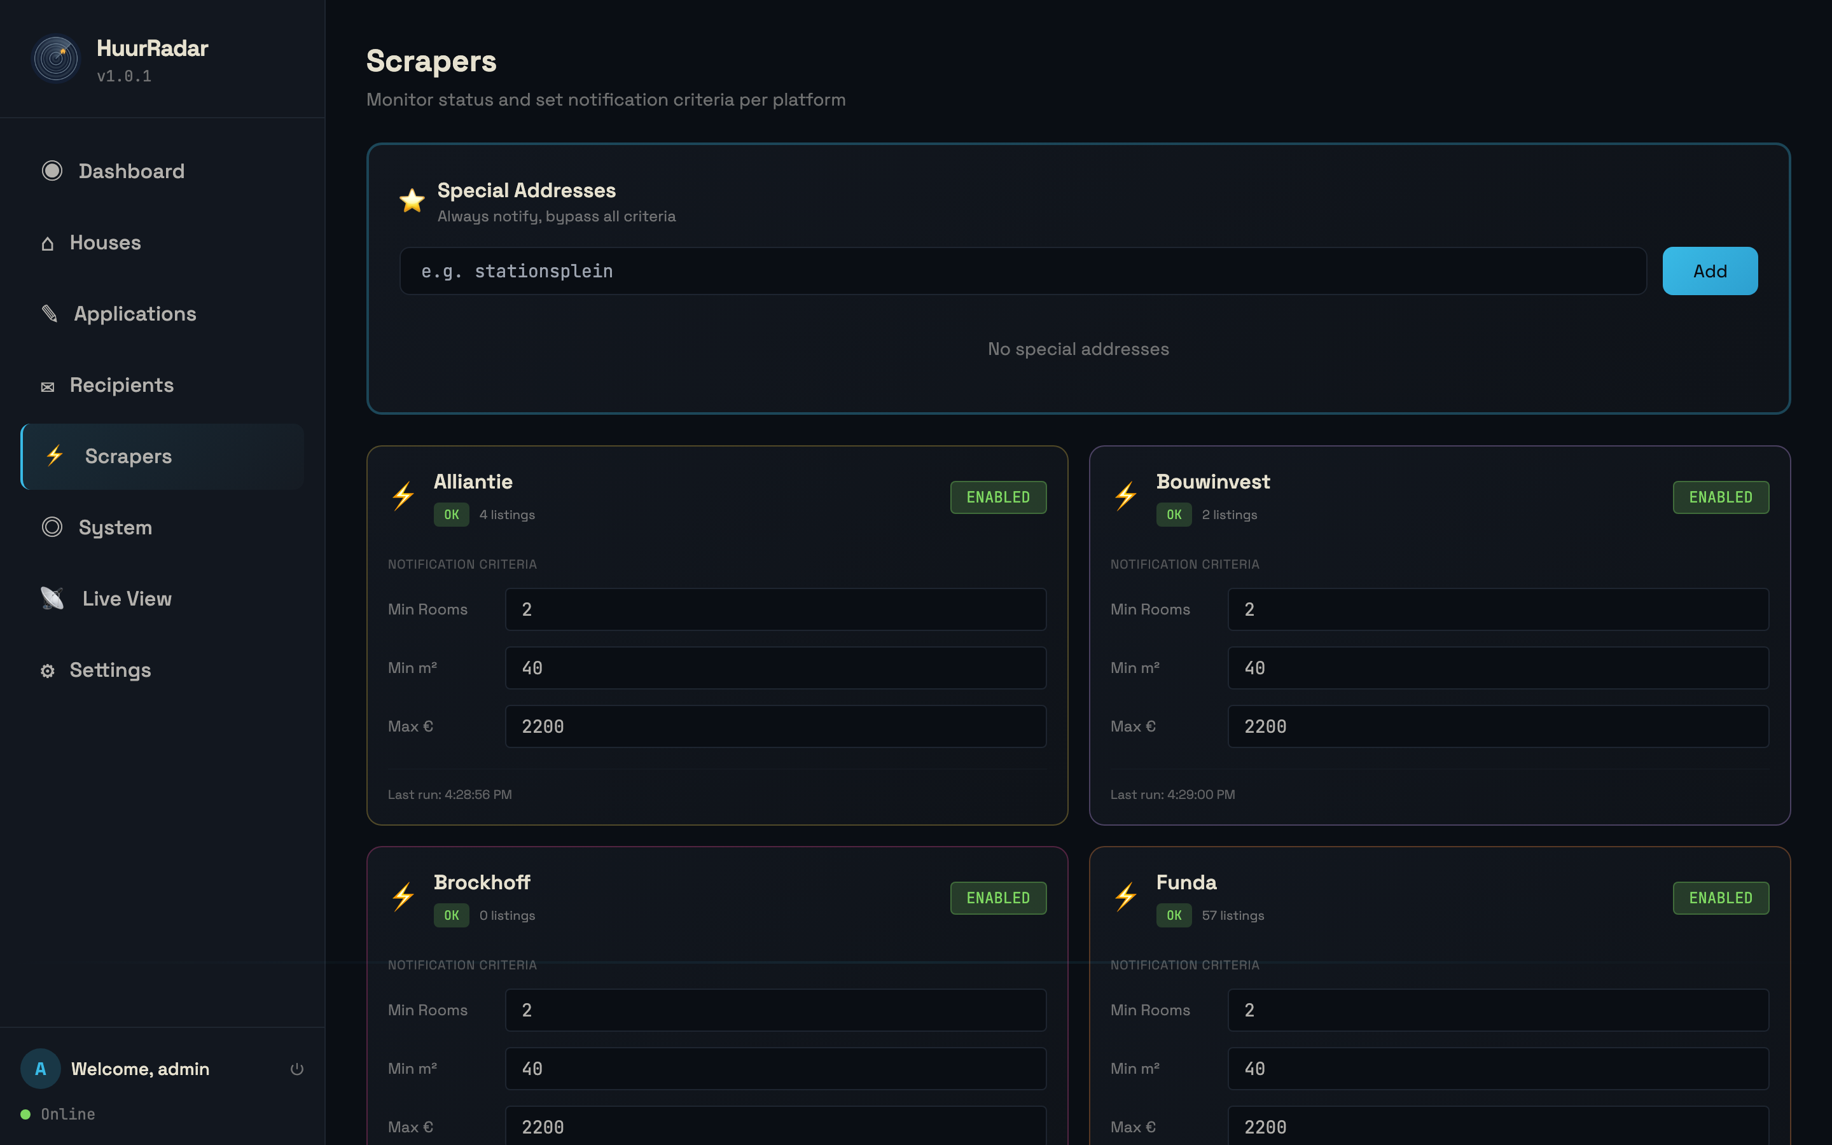This screenshot has height=1145, width=1832.
Task: Edit Funda Min Rooms field
Action: pyautogui.click(x=1497, y=1010)
